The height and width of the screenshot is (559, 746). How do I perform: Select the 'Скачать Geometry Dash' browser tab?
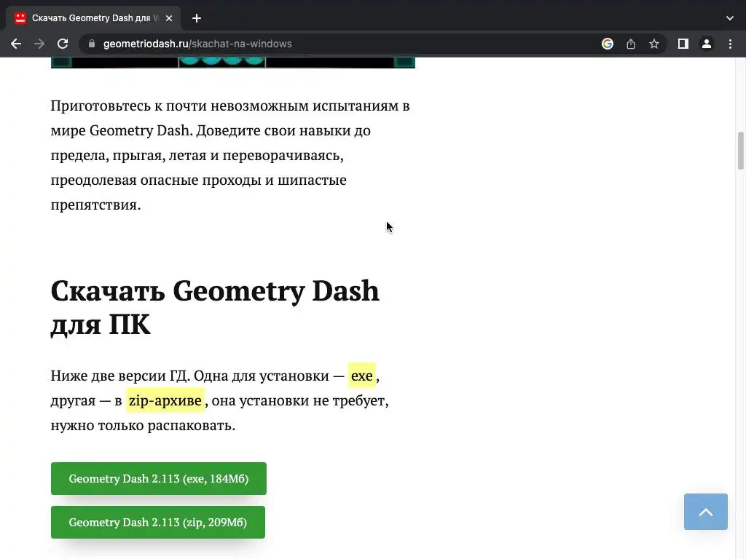93,18
